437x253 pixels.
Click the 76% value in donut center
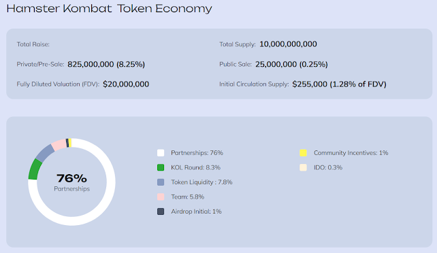71,178
